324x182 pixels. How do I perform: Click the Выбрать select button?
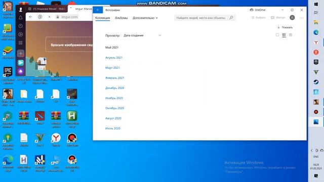tap(258, 18)
